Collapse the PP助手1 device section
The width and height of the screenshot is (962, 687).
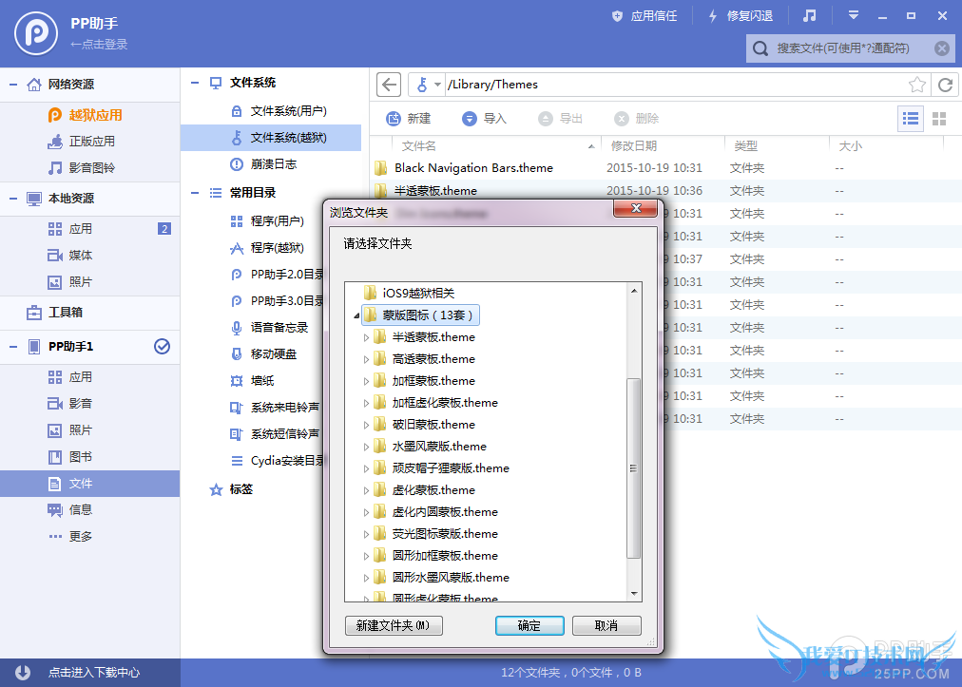tap(13, 347)
